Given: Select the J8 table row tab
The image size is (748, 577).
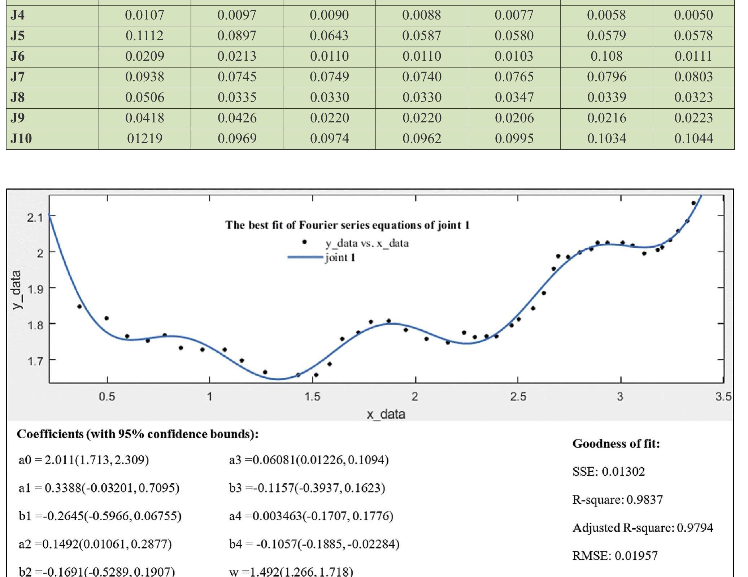Looking at the screenshot, I should (x=18, y=97).
